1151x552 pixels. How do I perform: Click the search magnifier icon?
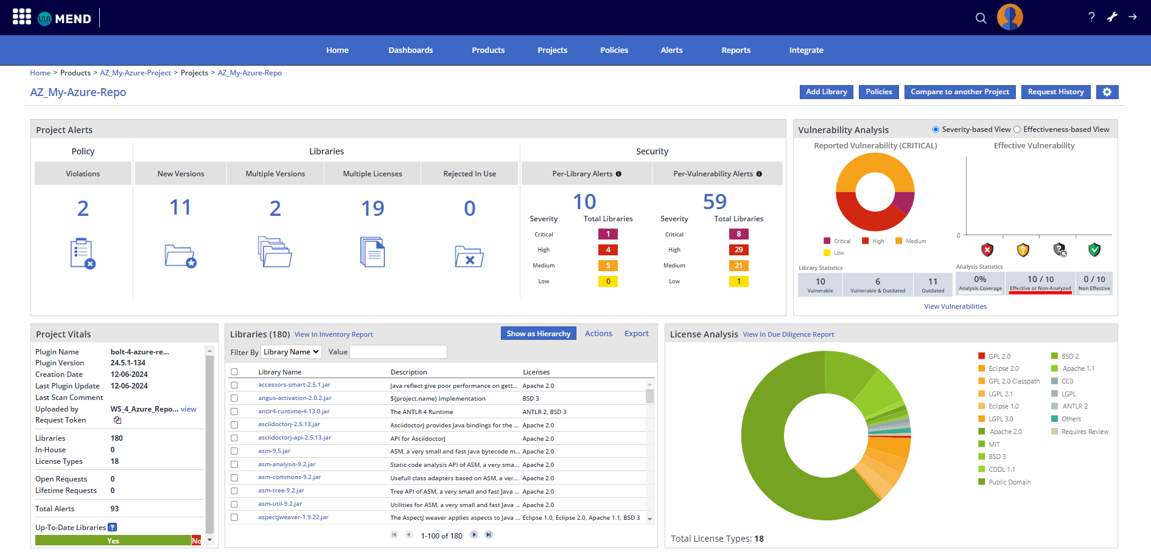pos(981,18)
